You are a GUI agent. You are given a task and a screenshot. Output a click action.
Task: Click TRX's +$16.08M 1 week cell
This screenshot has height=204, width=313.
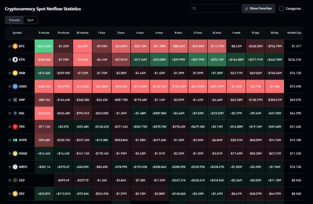click(x=236, y=127)
